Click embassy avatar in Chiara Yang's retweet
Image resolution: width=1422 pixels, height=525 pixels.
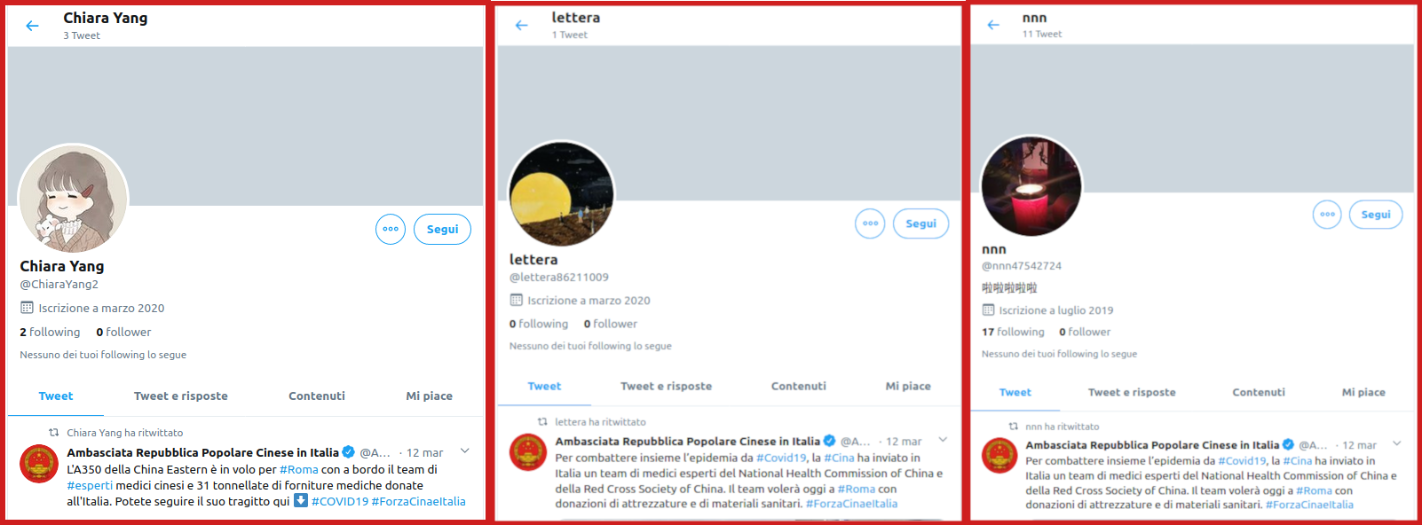pyautogui.click(x=39, y=464)
